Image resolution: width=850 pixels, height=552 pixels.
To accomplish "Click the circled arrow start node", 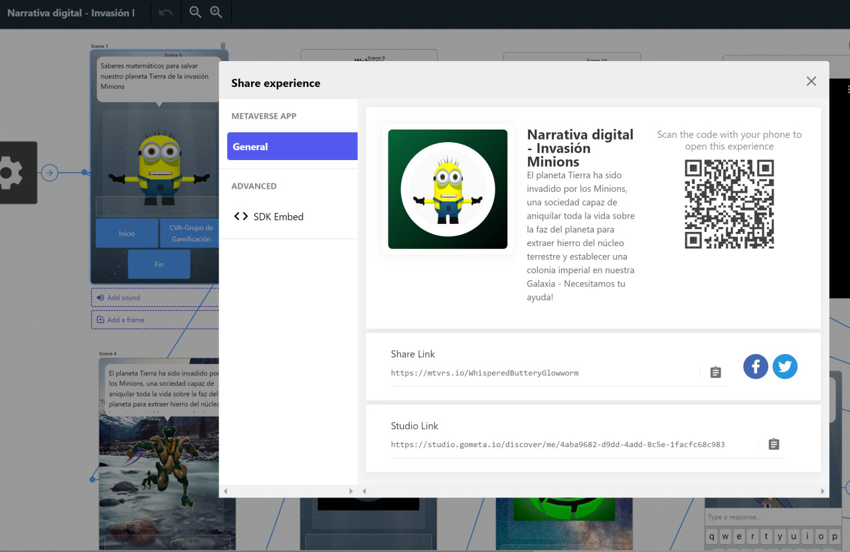I will tap(49, 173).
